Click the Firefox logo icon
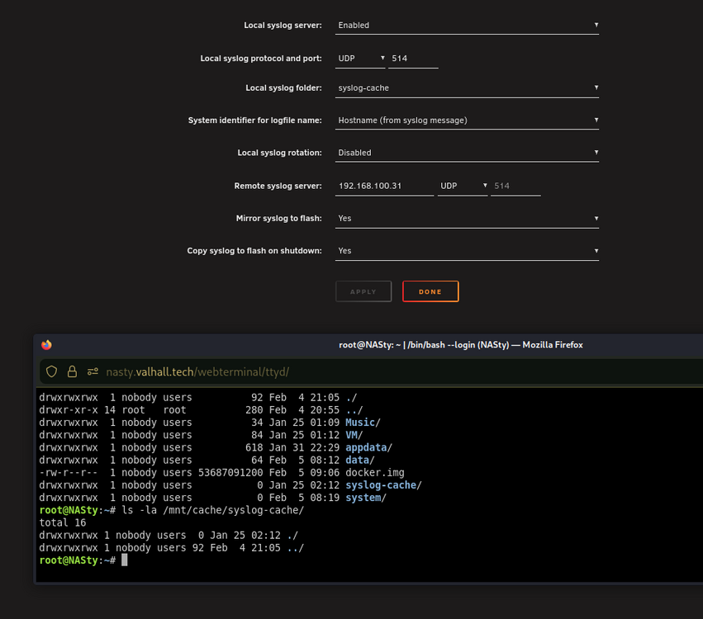Screen dimensions: 703x619 (x=46, y=344)
